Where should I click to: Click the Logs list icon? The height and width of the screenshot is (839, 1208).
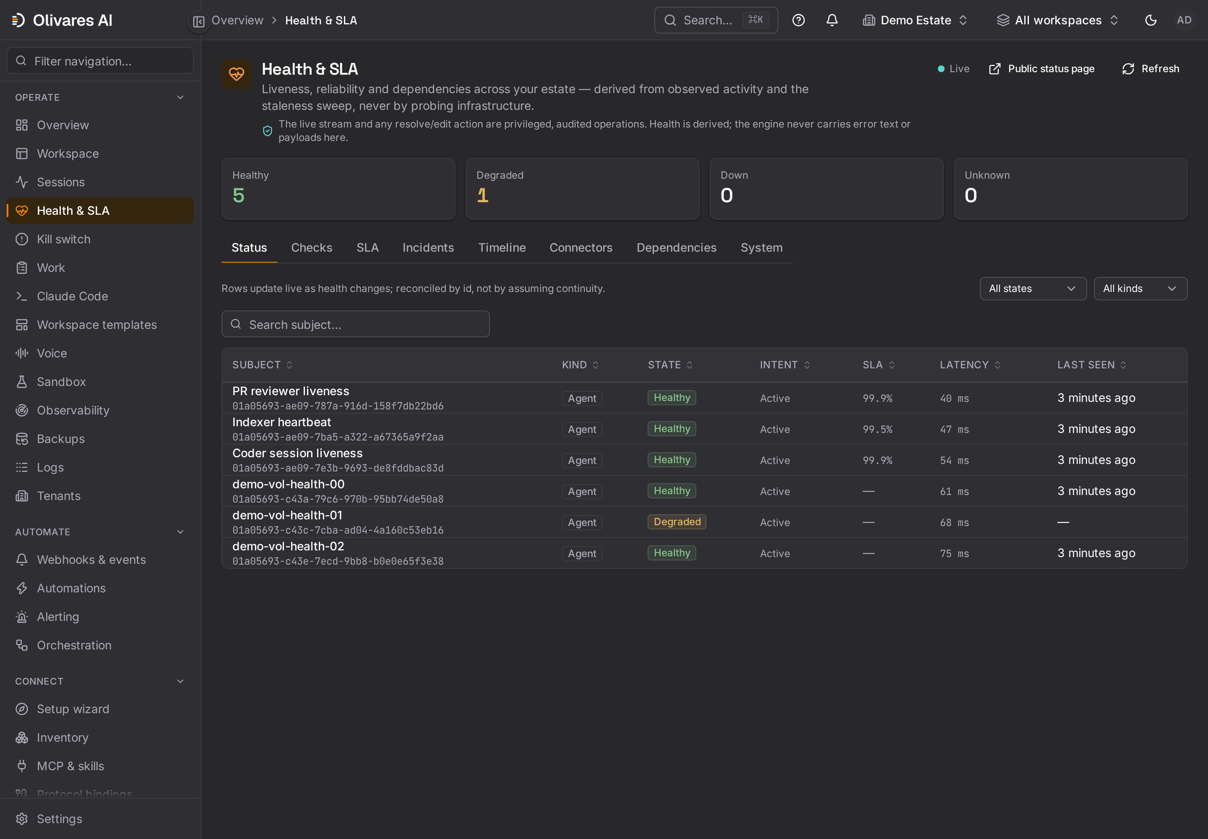pyautogui.click(x=21, y=467)
